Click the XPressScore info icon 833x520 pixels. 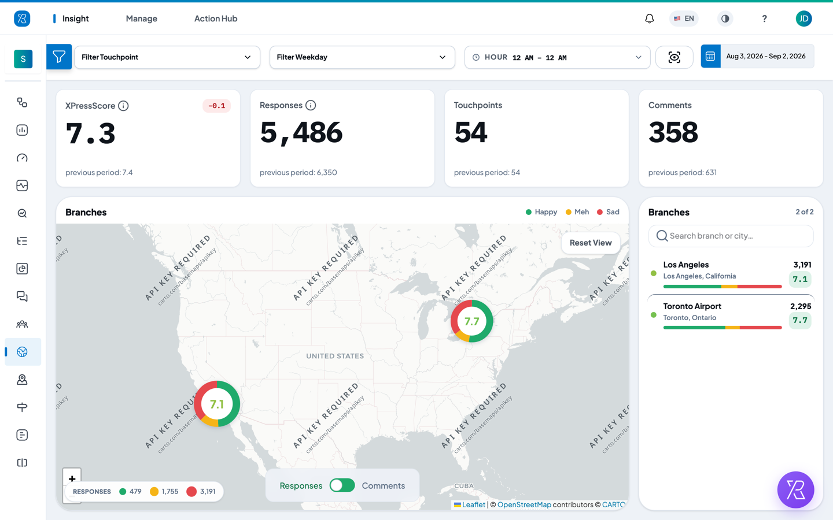click(123, 106)
